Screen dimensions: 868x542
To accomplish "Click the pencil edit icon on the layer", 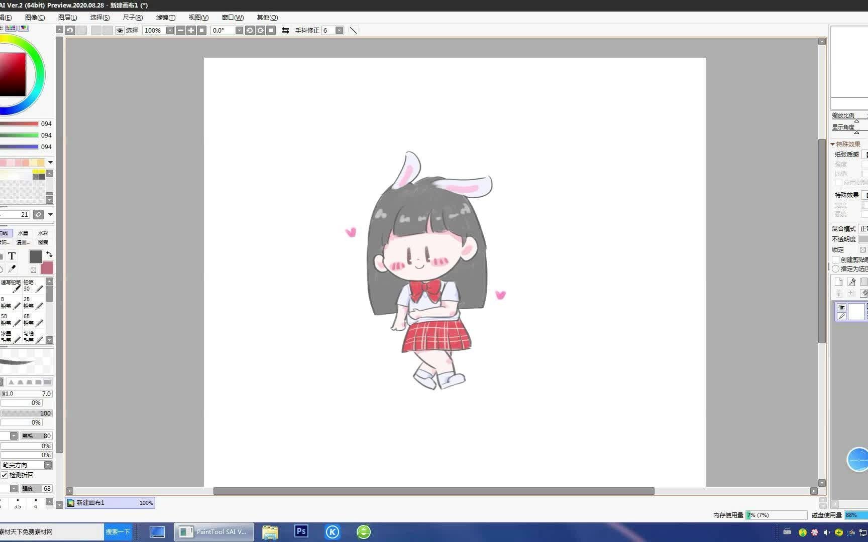I will pos(842,316).
